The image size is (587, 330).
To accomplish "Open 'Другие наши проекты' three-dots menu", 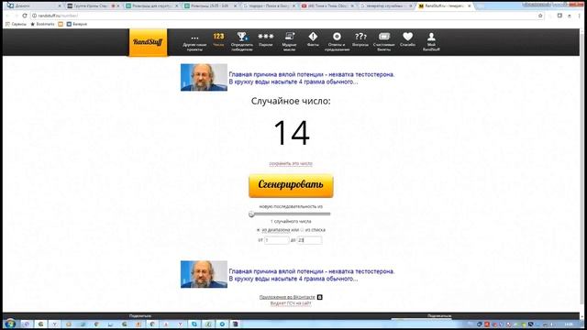I will click(194, 42).
